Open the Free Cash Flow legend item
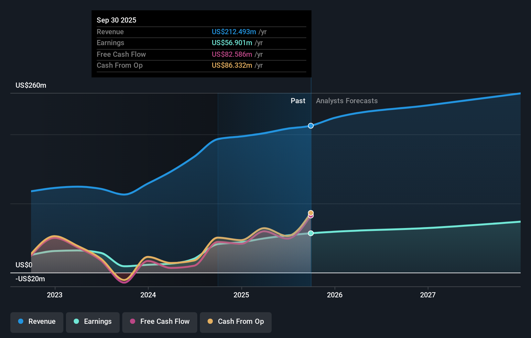Screen dimensions: 531x338 coord(159,322)
